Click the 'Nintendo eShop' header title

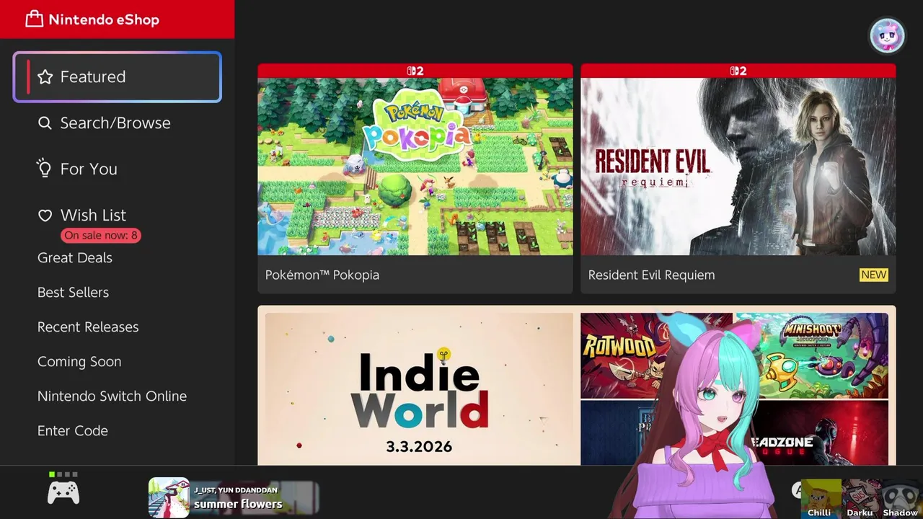coord(104,20)
